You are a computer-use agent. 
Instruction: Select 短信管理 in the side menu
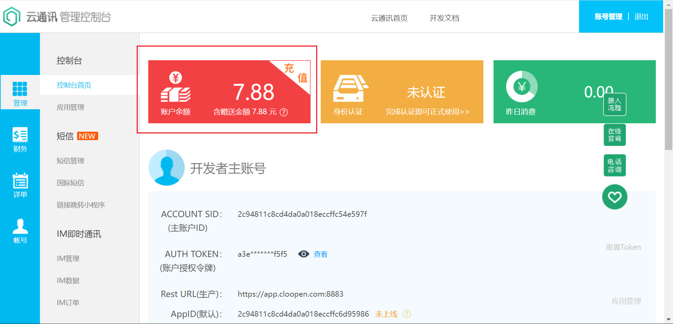tap(70, 161)
